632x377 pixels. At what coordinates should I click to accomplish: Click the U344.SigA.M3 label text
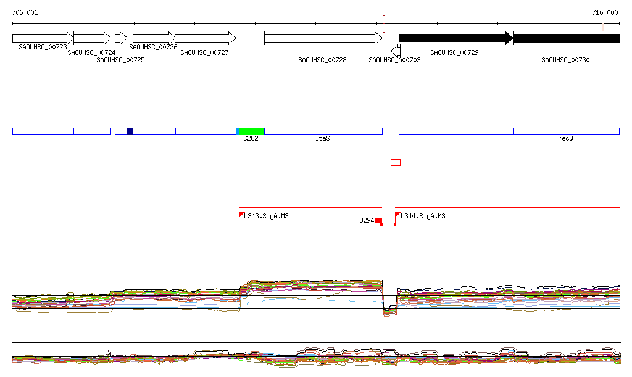(423, 217)
